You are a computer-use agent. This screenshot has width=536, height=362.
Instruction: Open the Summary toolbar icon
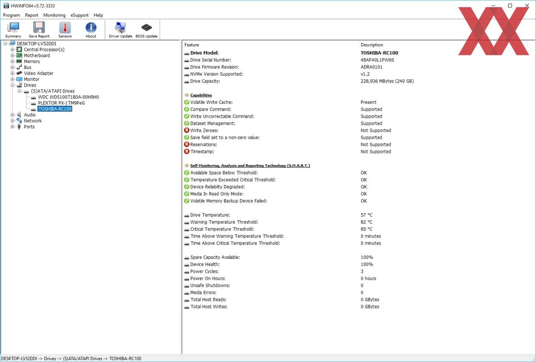click(13, 30)
